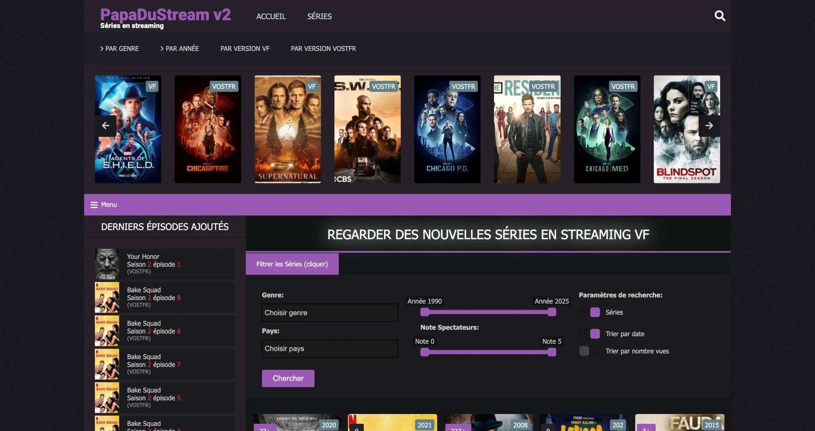
Task: Click the Menu bar label
Action: (x=109, y=205)
